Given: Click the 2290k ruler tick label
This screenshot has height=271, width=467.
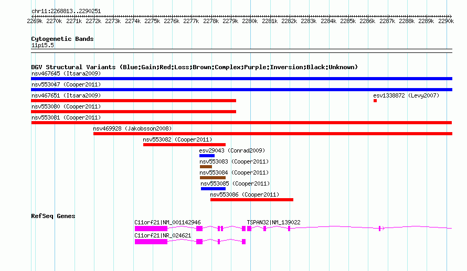Looking at the screenshot, I should (446, 21).
